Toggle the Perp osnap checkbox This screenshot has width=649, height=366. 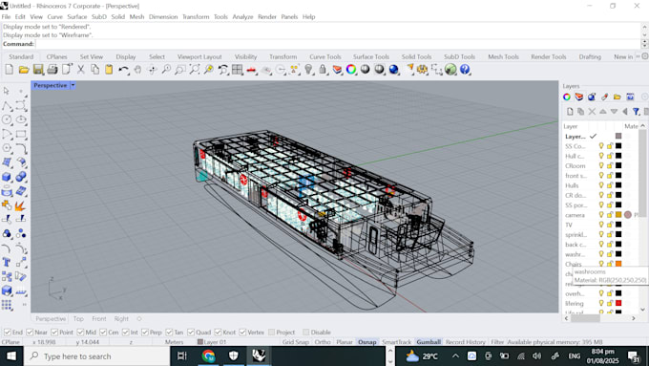click(144, 332)
